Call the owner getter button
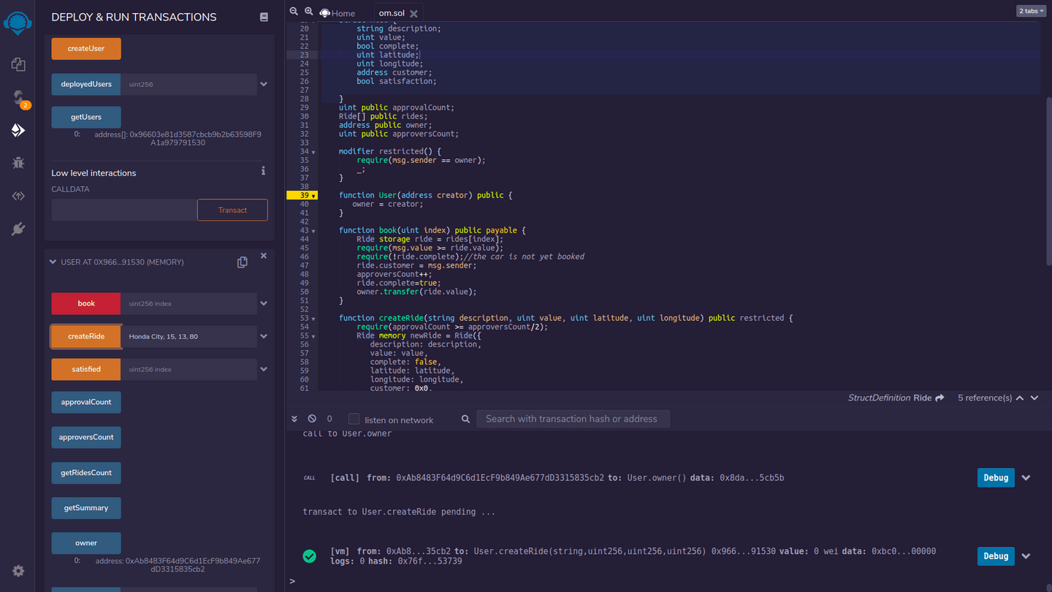 click(86, 543)
